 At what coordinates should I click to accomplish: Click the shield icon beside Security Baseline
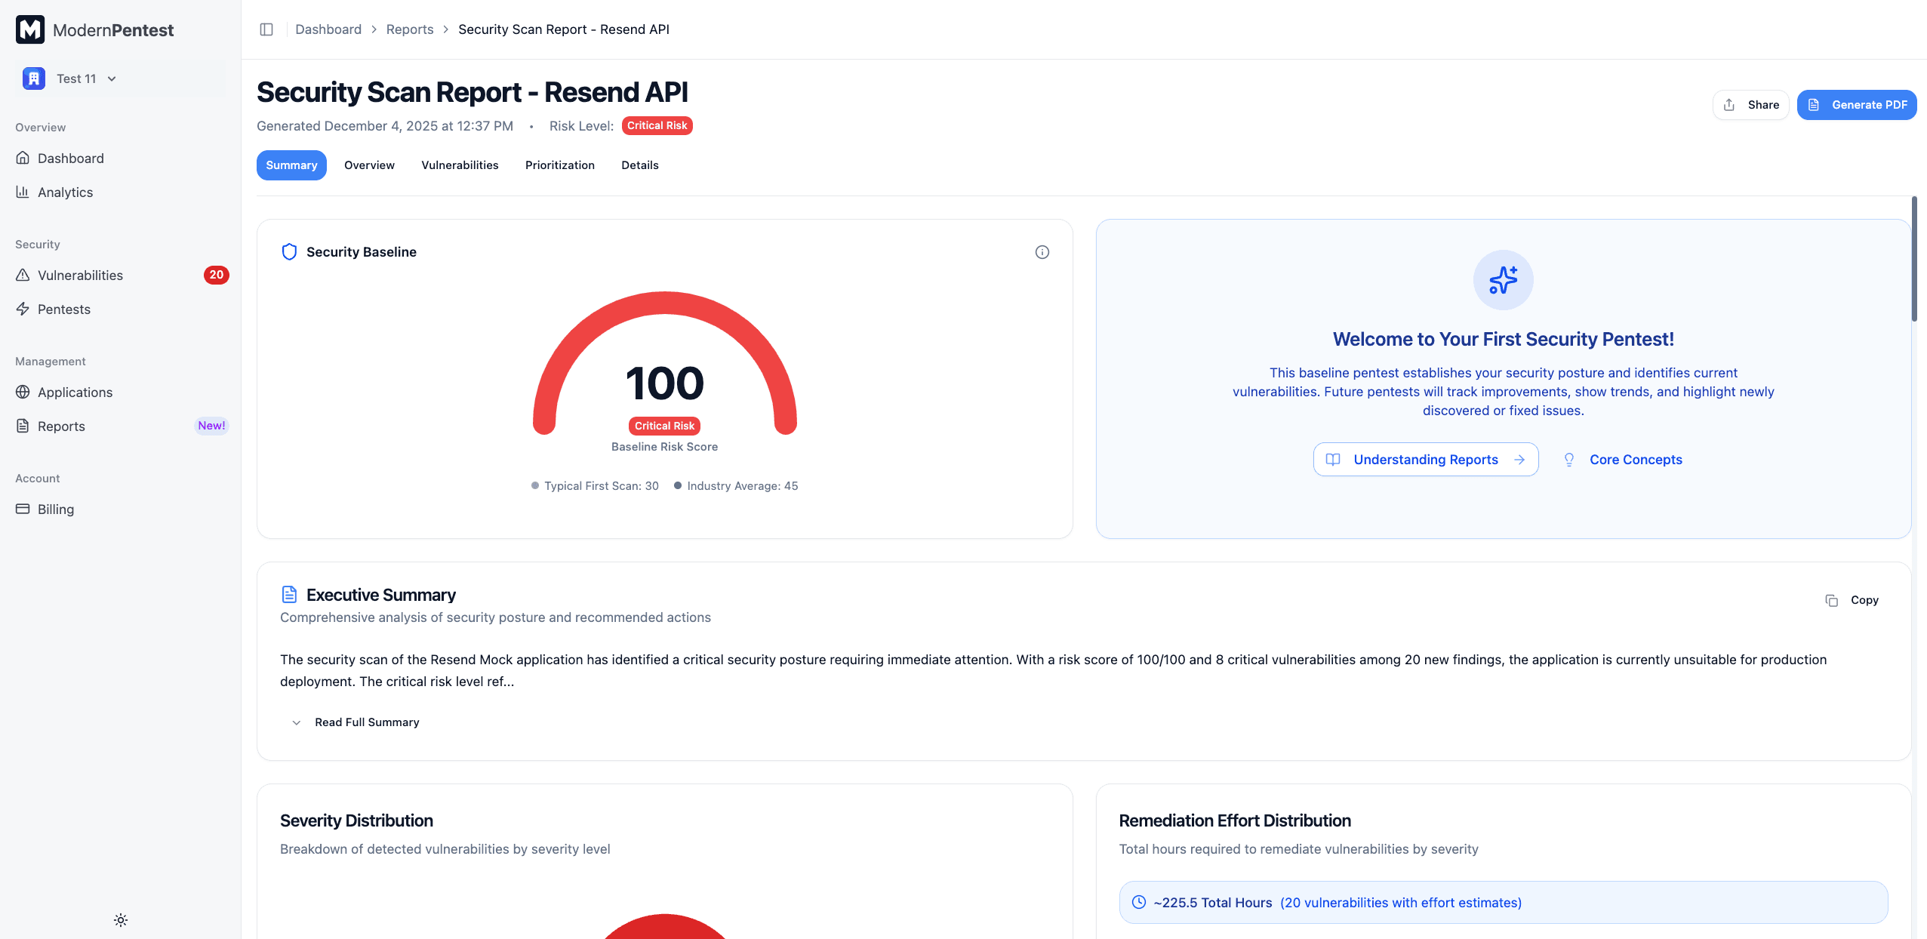tap(289, 251)
